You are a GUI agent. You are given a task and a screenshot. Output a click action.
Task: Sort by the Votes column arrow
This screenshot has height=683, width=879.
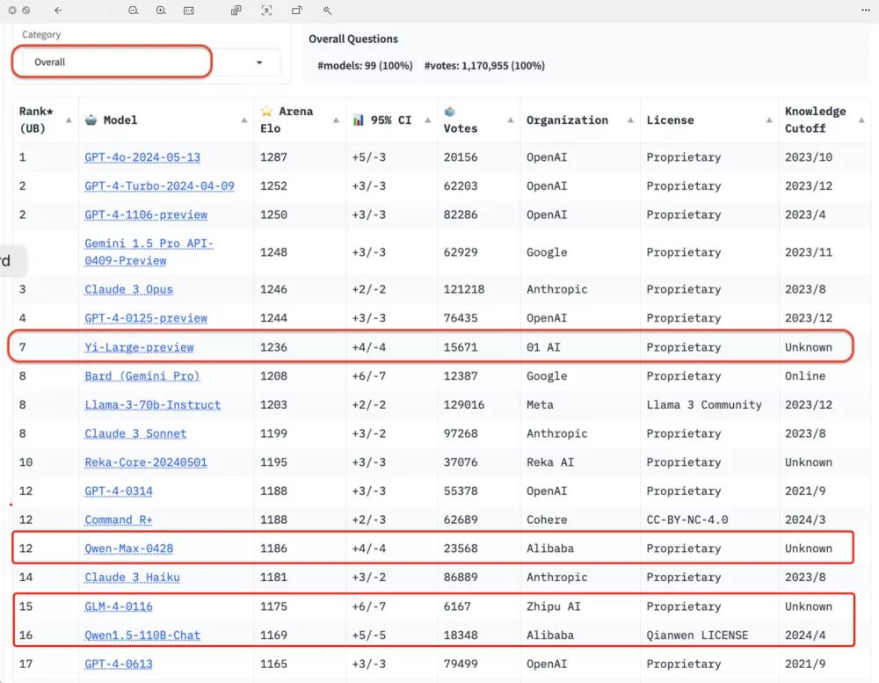pyautogui.click(x=511, y=120)
